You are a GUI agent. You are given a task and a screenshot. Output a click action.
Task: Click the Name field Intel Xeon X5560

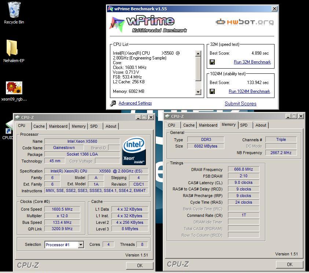(82, 141)
